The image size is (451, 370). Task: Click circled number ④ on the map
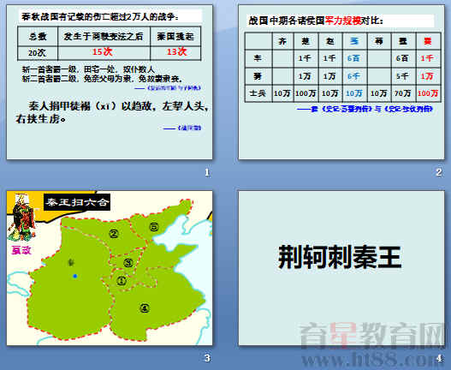click(x=145, y=308)
